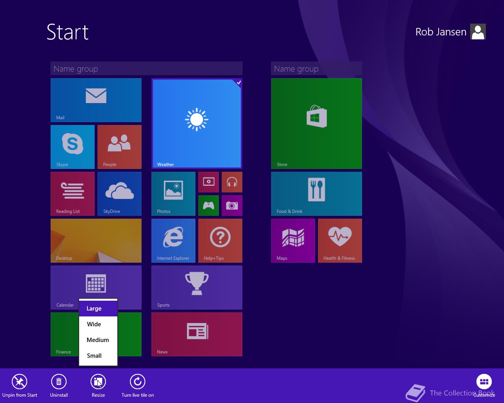The image size is (504, 403).
Task: Open the Maps tile
Action: (293, 240)
